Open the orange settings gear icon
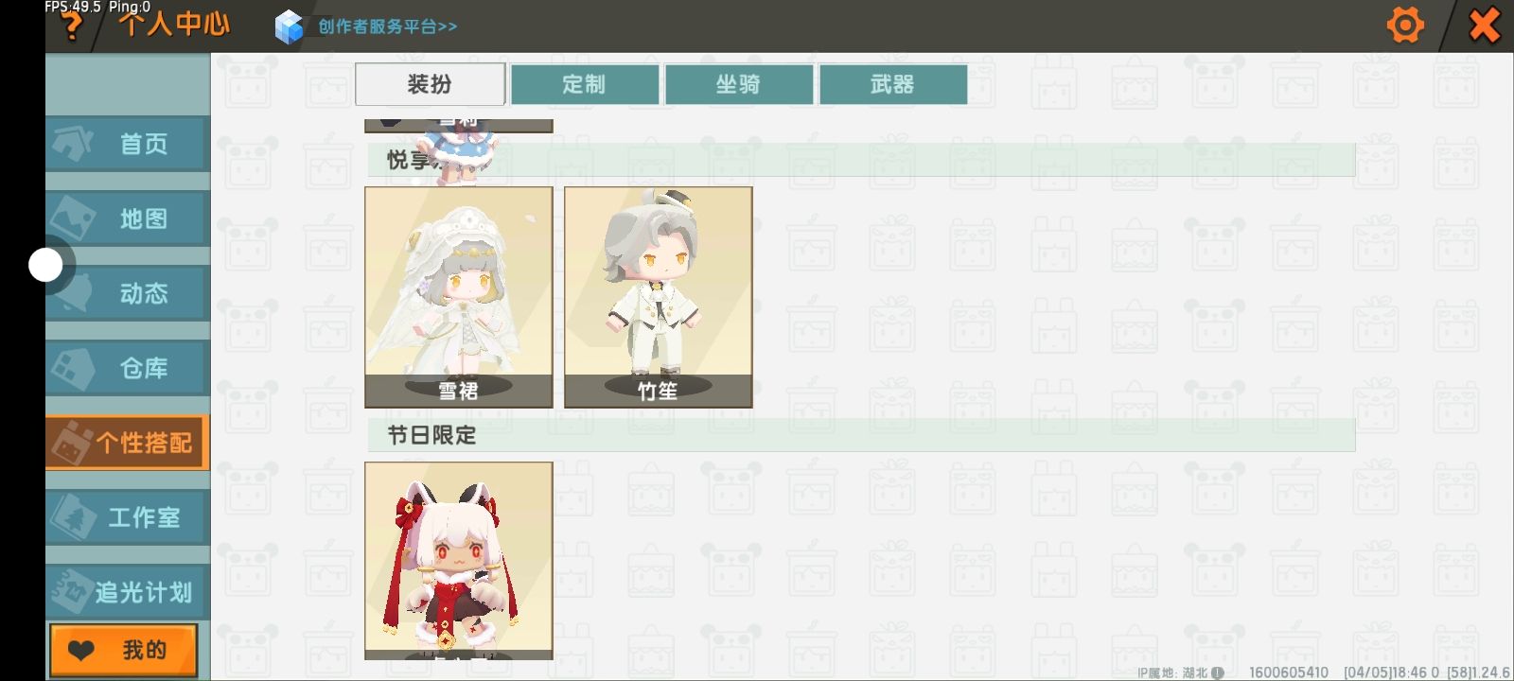This screenshot has height=681, width=1514. pos(1405,26)
